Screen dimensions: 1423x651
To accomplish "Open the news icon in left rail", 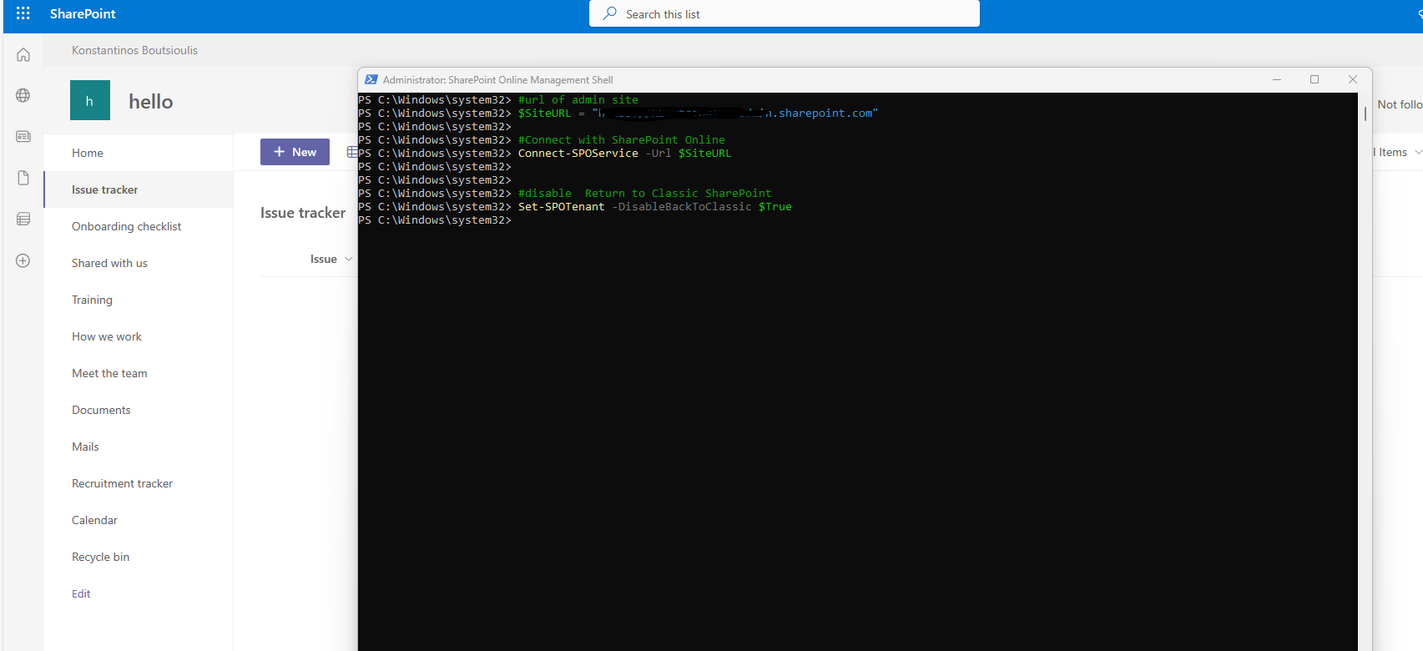I will pyautogui.click(x=23, y=136).
